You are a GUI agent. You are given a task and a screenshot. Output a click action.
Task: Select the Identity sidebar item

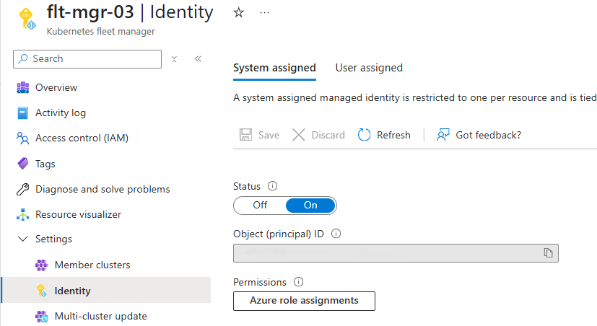106,290
